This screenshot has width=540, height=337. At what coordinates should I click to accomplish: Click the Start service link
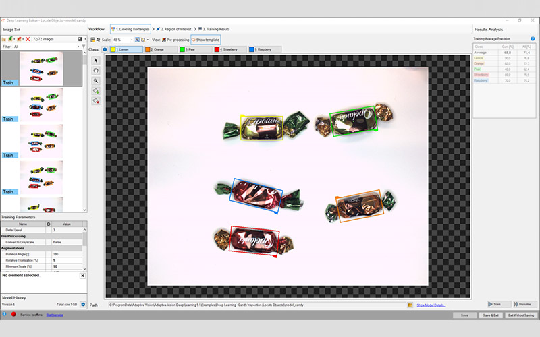coord(55,315)
